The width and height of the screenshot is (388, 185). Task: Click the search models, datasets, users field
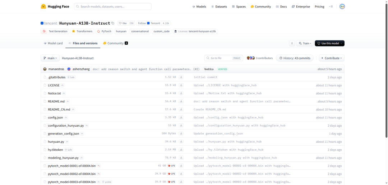coord(113,7)
